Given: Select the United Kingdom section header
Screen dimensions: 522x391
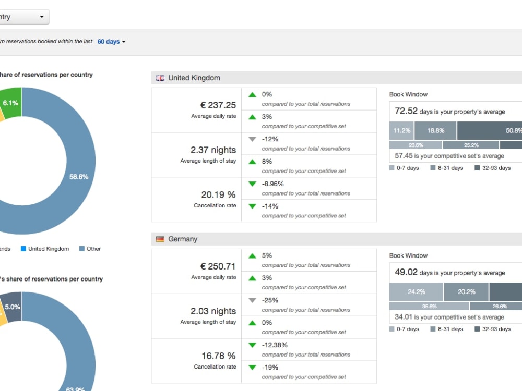Looking at the screenshot, I should click(x=337, y=78).
